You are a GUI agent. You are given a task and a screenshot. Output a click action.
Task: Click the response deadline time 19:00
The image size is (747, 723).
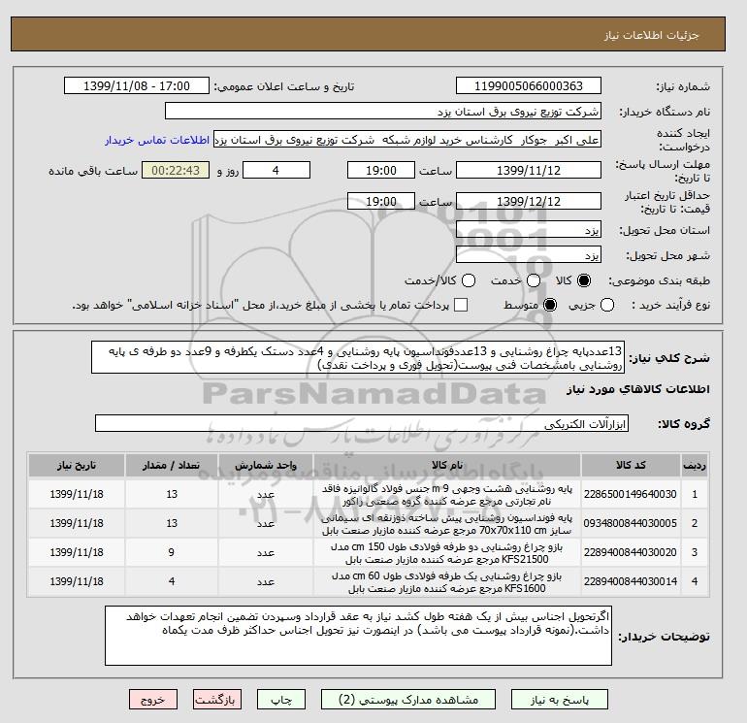(x=381, y=170)
